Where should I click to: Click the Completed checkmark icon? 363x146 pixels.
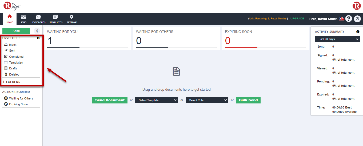coord(6,56)
